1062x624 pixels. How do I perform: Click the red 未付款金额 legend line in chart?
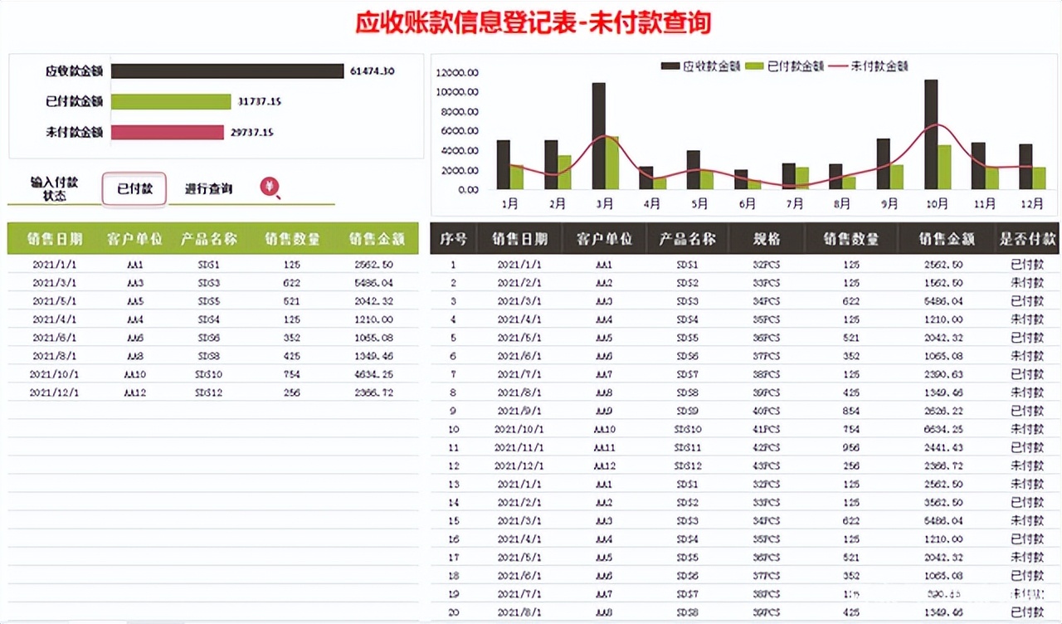[x=838, y=66]
